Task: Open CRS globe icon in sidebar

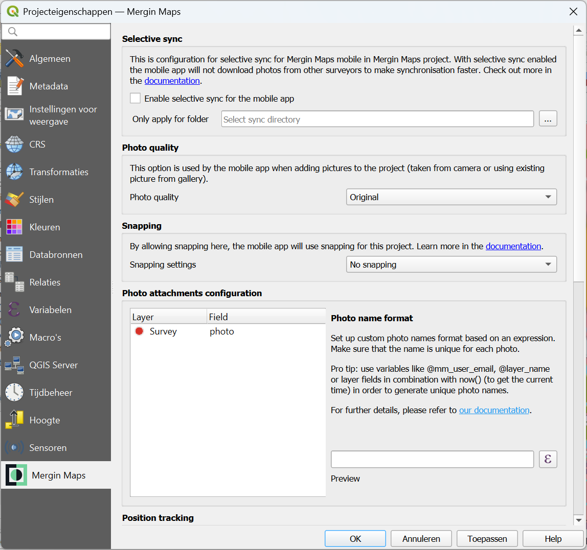Action: pos(14,145)
